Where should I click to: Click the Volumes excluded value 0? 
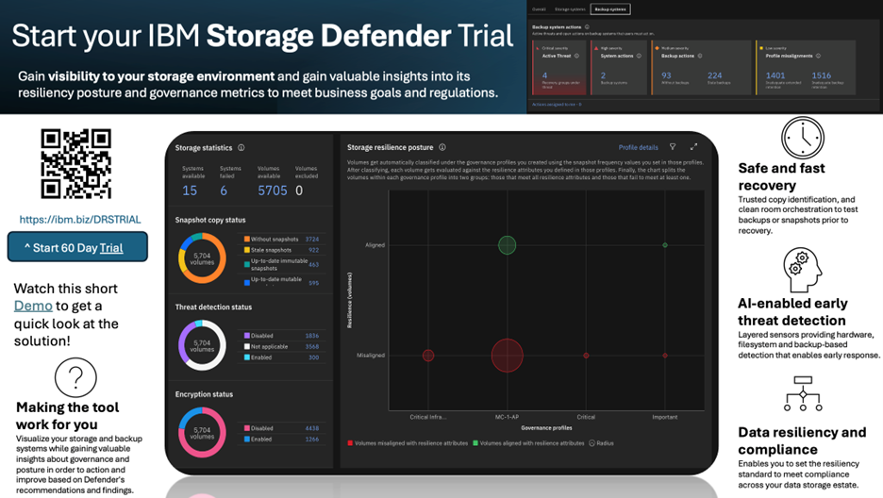pos(299,191)
